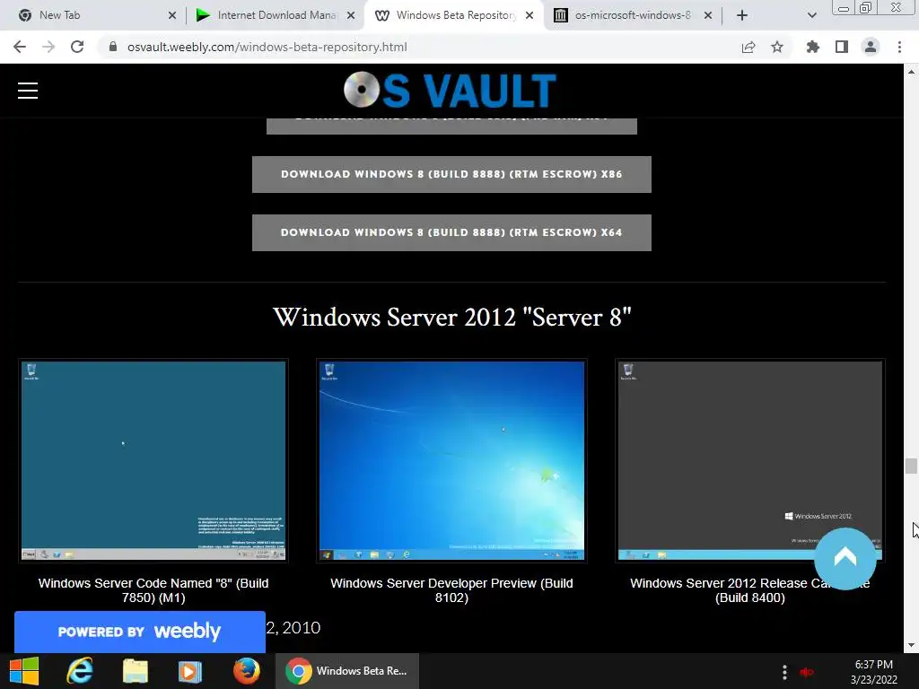Close the Internet Download Manager tab
919x689 pixels.
point(351,15)
